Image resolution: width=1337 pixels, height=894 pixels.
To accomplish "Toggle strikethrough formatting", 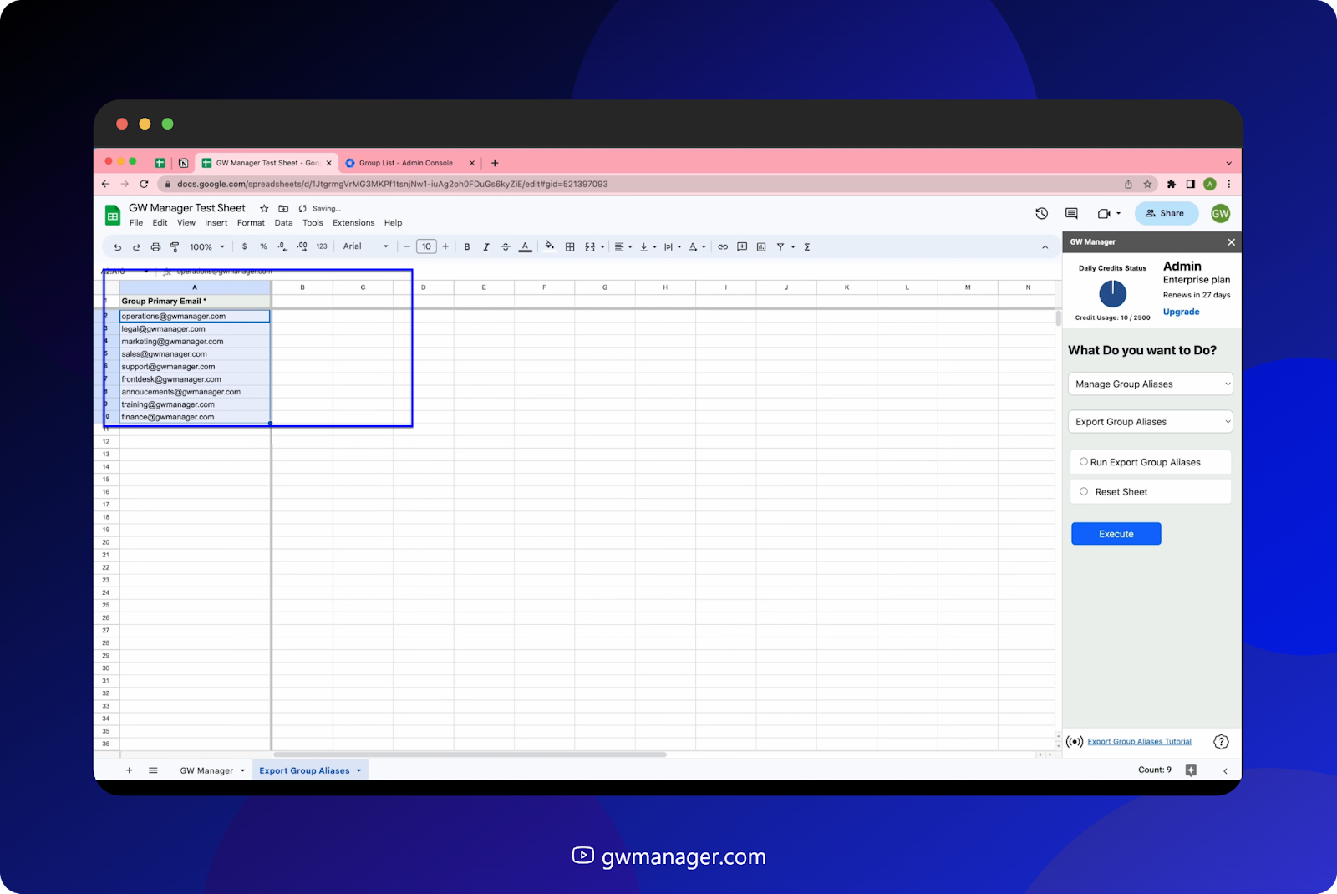I will coord(506,247).
